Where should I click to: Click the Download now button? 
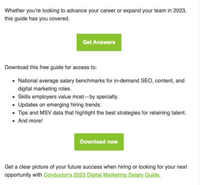99,142
